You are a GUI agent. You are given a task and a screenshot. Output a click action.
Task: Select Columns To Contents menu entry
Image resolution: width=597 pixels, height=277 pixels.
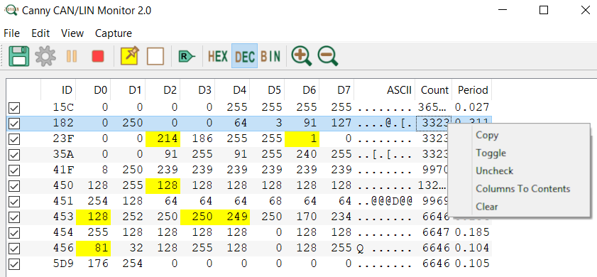click(x=522, y=189)
